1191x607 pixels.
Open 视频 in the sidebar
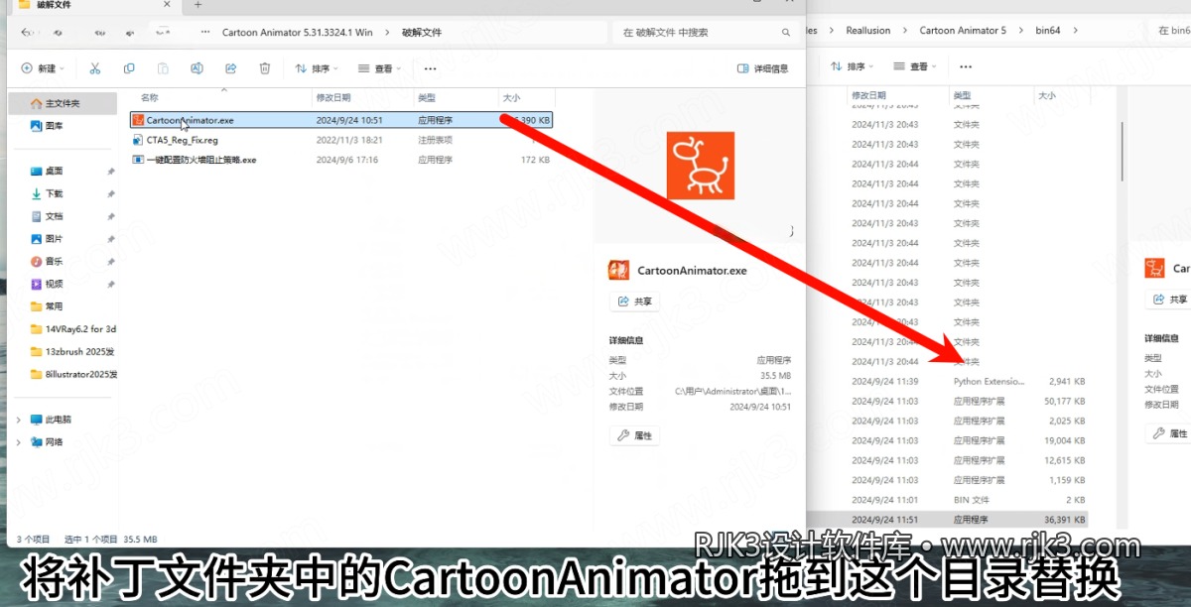[54, 284]
